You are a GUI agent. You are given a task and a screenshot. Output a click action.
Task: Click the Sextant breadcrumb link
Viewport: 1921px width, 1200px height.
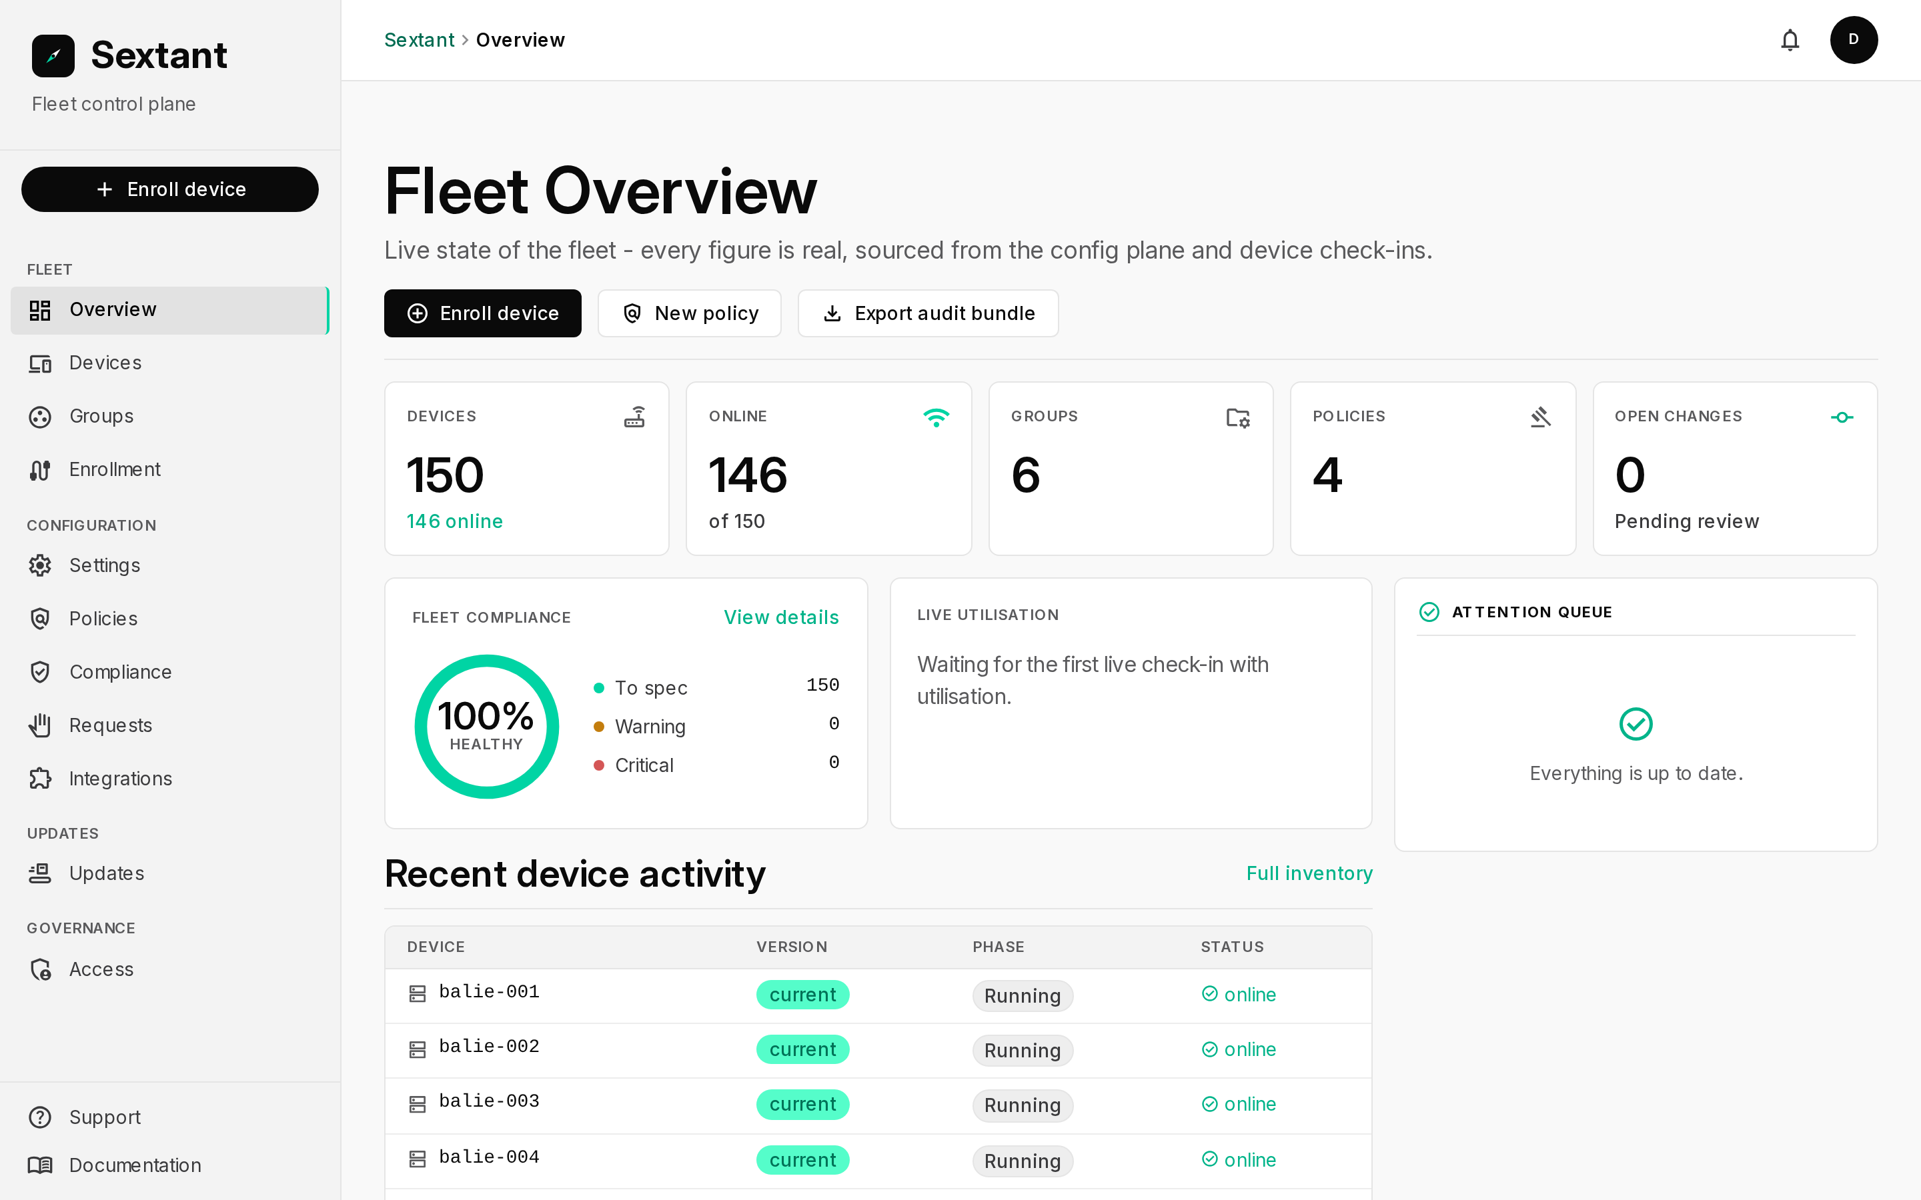[419, 40]
